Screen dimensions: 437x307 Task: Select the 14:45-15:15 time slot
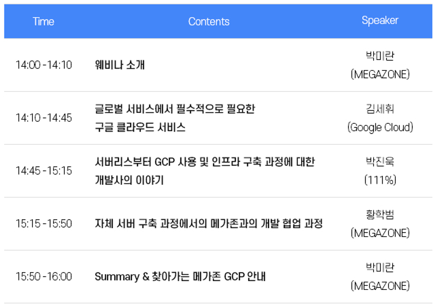point(44,171)
